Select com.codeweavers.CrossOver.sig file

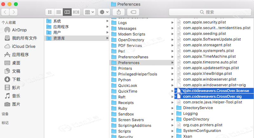(214, 96)
